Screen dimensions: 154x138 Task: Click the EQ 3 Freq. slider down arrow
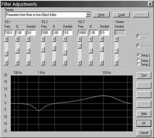(x=80, y=63)
